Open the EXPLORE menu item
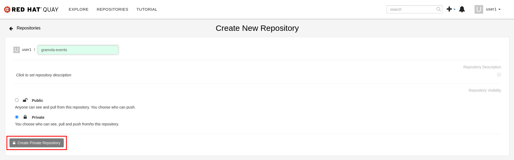 tap(78, 9)
